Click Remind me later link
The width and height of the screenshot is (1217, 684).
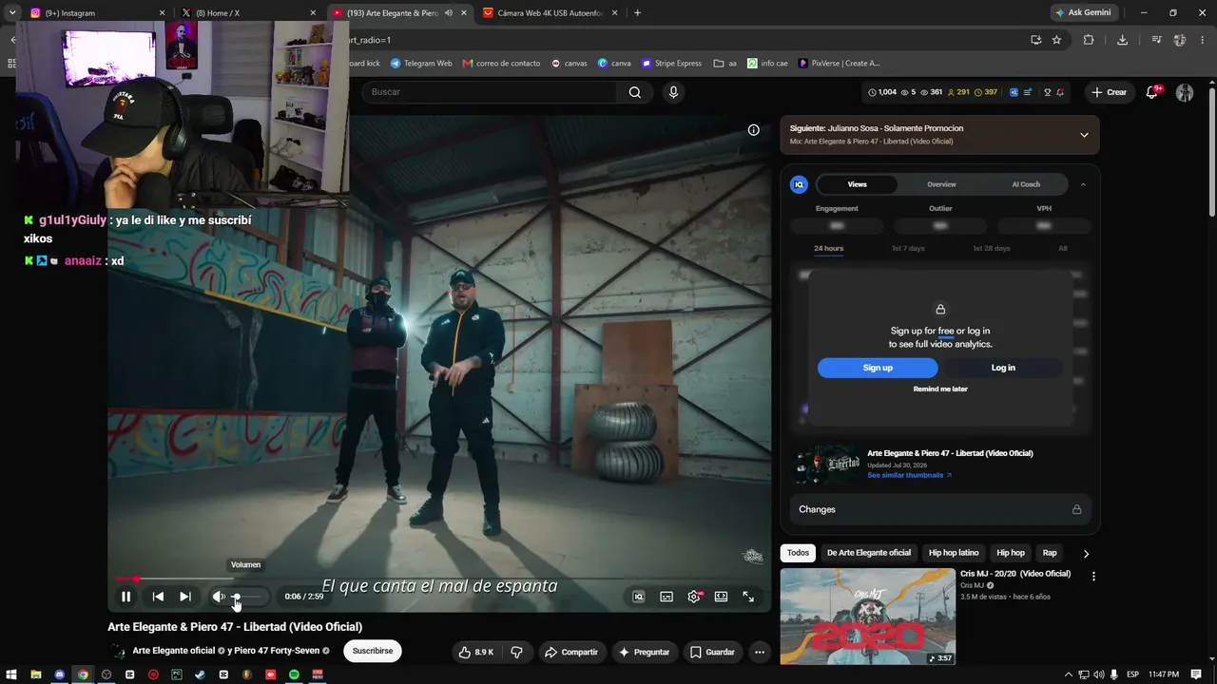940,389
